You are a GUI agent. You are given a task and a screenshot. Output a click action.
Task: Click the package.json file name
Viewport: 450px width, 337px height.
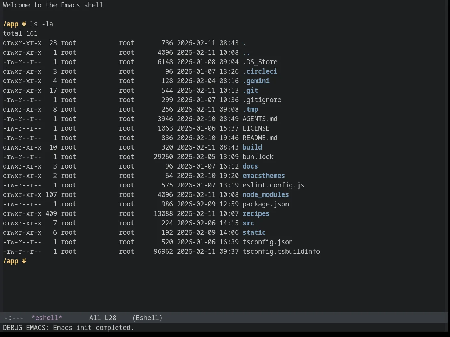coord(266,204)
